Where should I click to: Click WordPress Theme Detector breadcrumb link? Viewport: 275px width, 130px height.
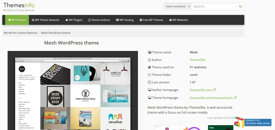point(20,33)
